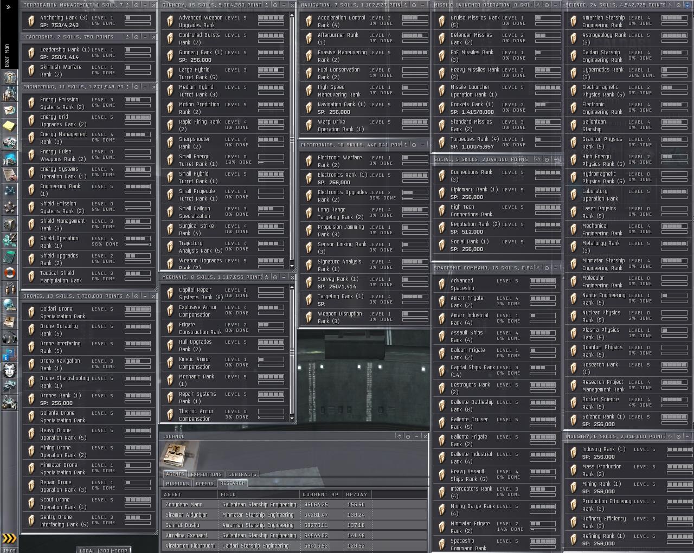Sort by Current RP column header
Screen dimensions: 694x553
click(x=321, y=494)
